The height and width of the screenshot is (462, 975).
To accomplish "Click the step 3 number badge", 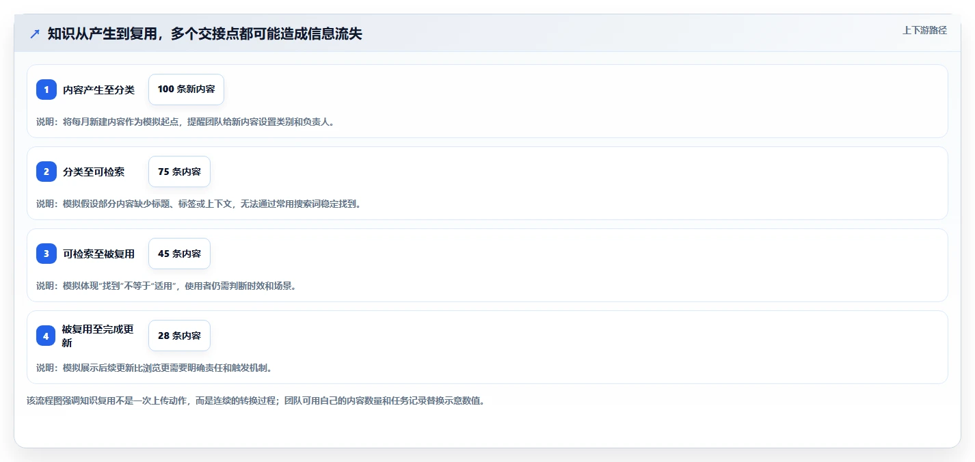I will click(x=46, y=254).
